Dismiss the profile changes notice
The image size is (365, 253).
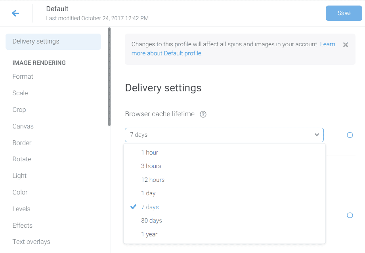(x=345, y=45)
